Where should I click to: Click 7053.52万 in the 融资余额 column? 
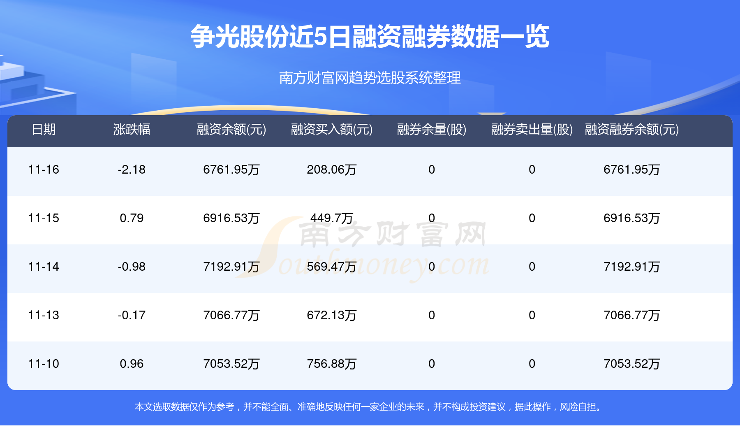(231, 364)
